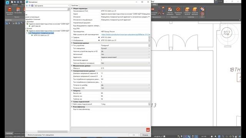The height and width of the screenshot is (138, 246).
Task: Click first icon in left properties panel toolbar
Action: click(x=7, y=23)
